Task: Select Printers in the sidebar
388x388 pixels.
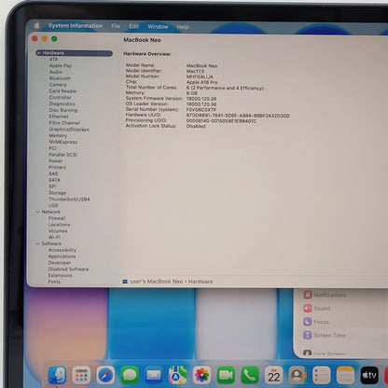Action: 57,167
